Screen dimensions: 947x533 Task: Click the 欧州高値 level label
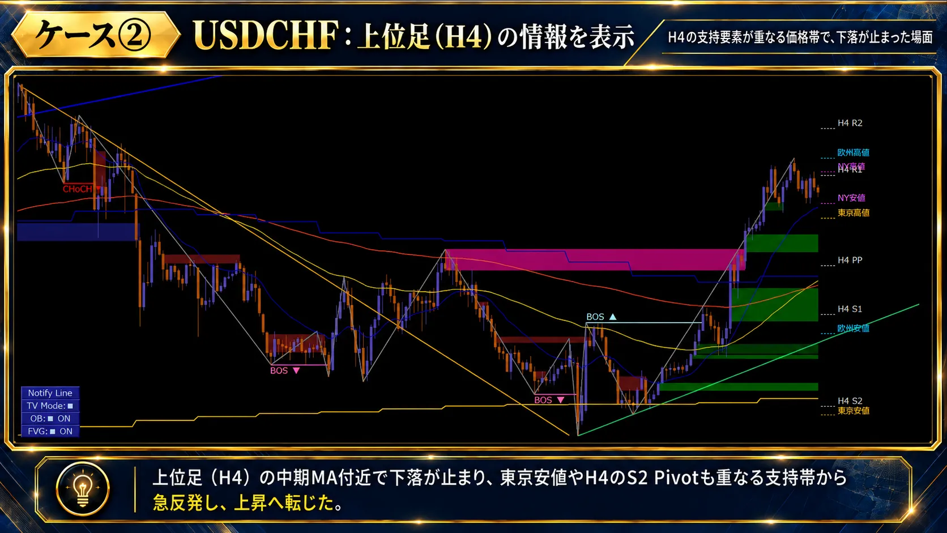click(854, 152)
